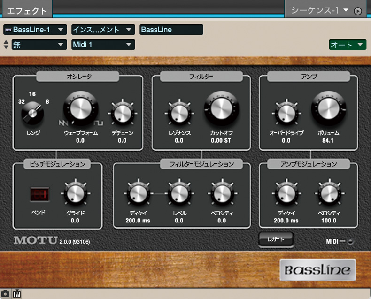Click the カットオフ knob
This screenshot has width=371, height=299.
[222, 108]
